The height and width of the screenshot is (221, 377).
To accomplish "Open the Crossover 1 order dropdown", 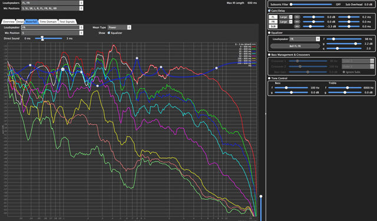I will point(358,61).
